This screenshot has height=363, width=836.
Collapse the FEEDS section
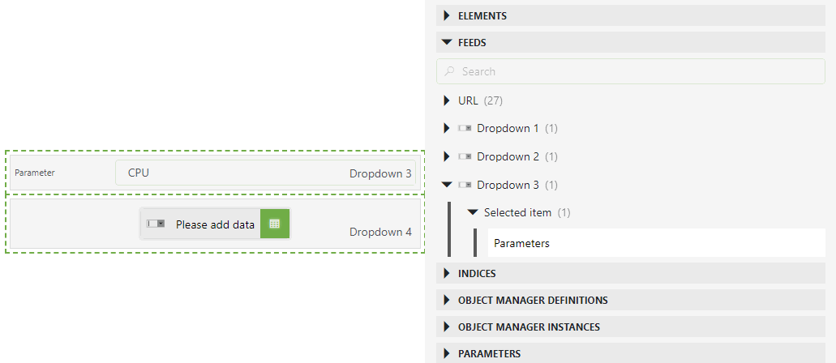(x=631, y=43)
